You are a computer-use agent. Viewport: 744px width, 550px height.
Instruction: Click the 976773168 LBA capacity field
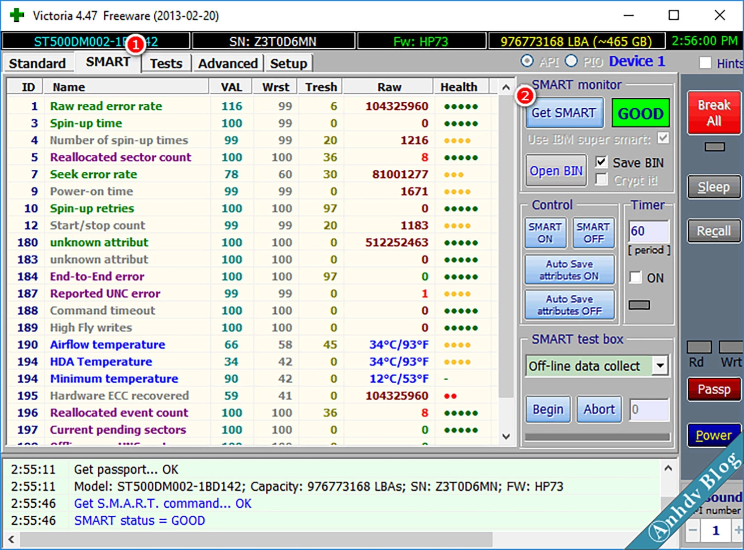click(x=577, y=41)
